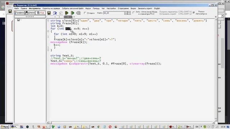Screen dimensions: 230x129
Task: Open О программе menu
Action: click(x=123, y=9)
